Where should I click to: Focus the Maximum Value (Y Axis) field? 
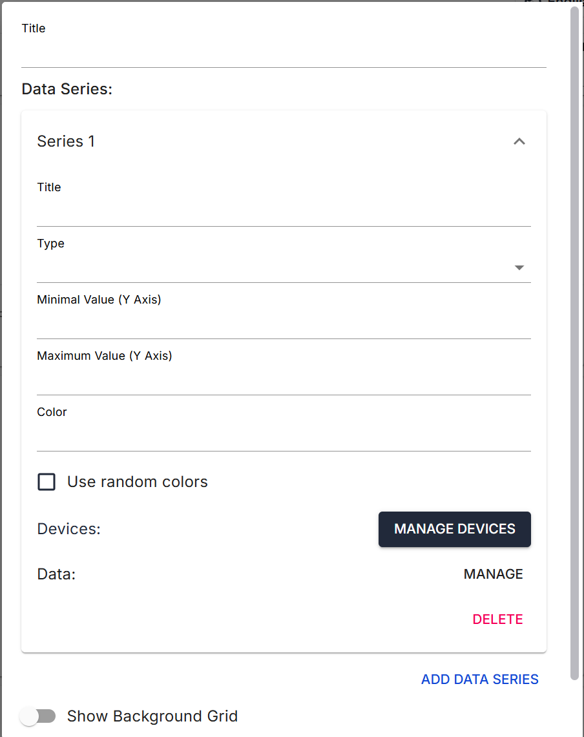click(284, 380)
